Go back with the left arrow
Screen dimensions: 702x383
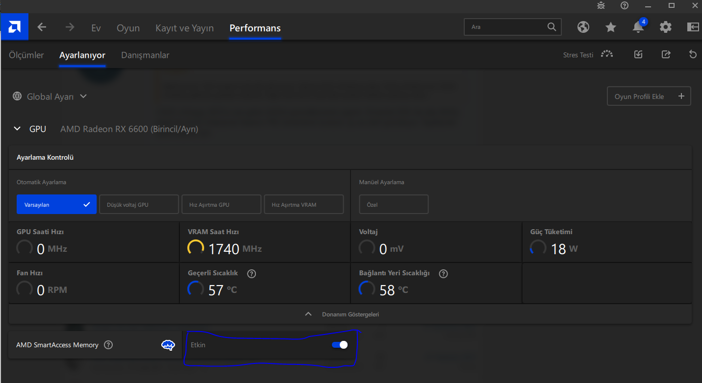click(42, 27)
